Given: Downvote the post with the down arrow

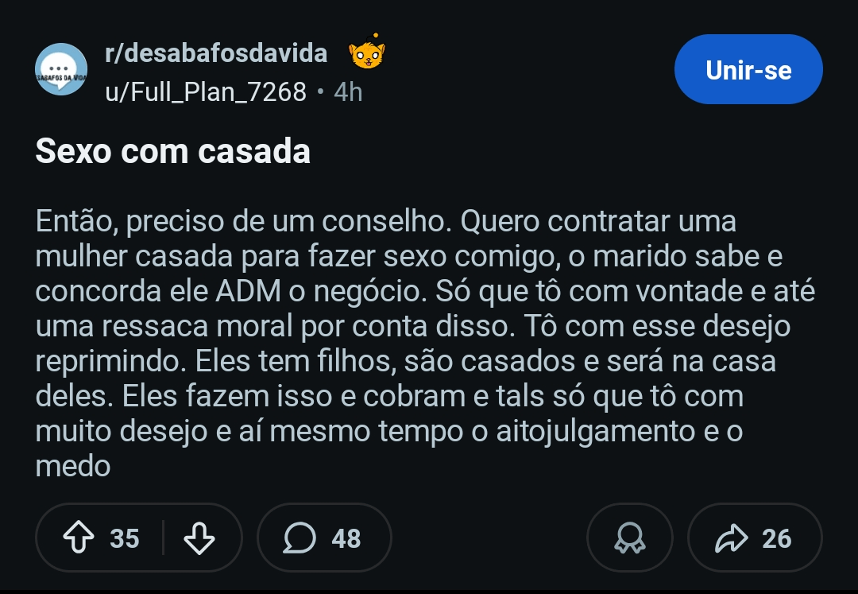Looking at the screenshot, I should (x=199, y=538).
